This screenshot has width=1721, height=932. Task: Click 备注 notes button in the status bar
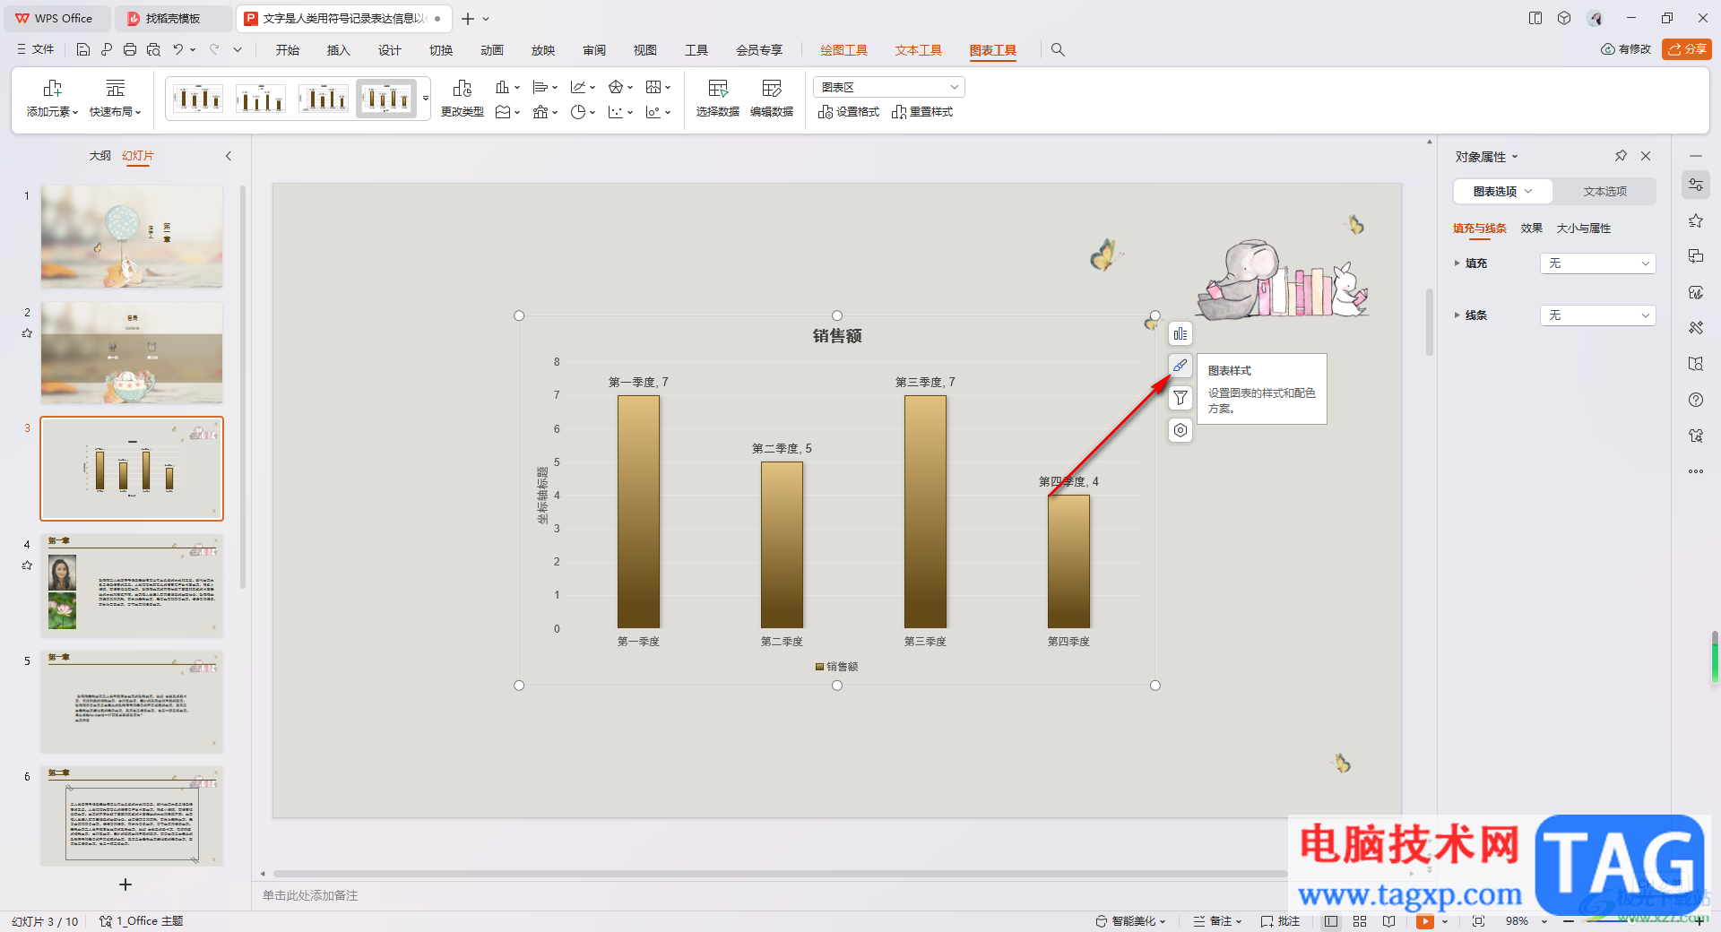(x=1217, y=921)
